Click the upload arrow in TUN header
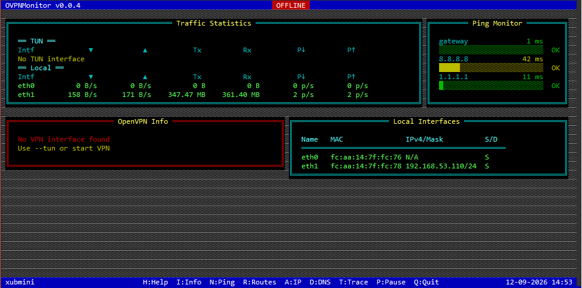The height and width of the screenshot is (288, 582). [x=145, y=50]
